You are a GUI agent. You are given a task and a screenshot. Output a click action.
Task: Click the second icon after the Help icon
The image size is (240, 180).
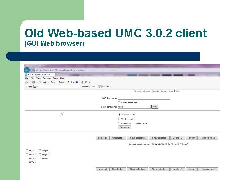tap(86, 82)
